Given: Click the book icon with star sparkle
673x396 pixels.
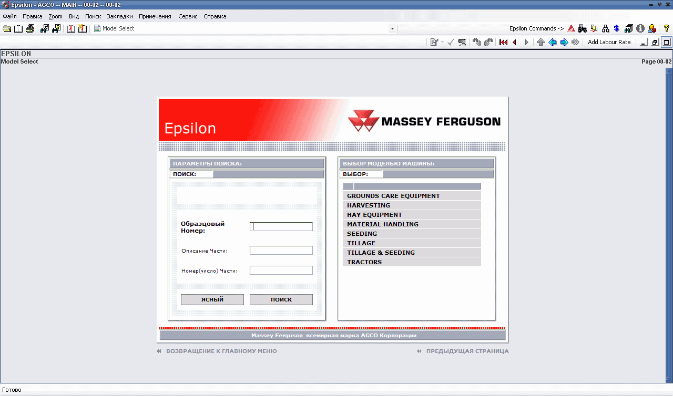Looking at the screenshot, I should coord(83,28).
